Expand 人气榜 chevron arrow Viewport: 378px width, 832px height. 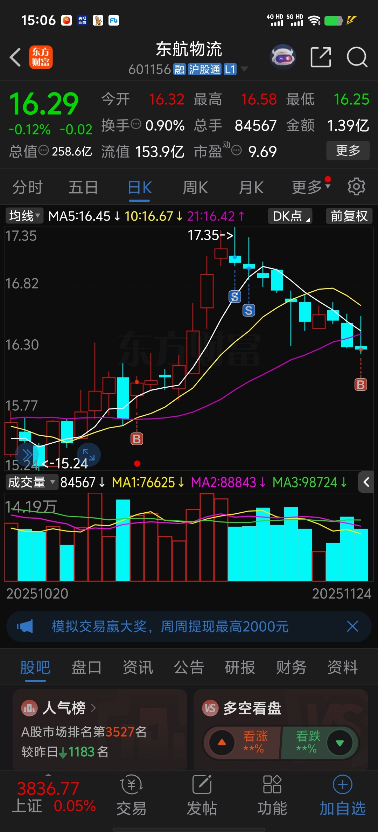coord(93,708)
